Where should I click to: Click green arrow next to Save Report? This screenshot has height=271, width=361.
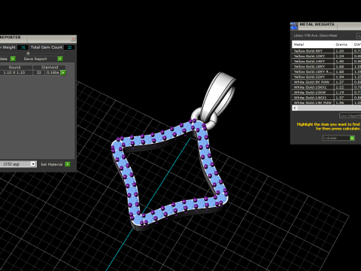[60, 59]
